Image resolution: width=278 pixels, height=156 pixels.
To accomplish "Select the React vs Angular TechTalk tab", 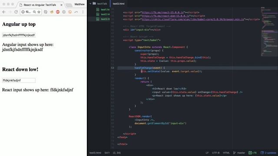I will click(x=40, y=5).
